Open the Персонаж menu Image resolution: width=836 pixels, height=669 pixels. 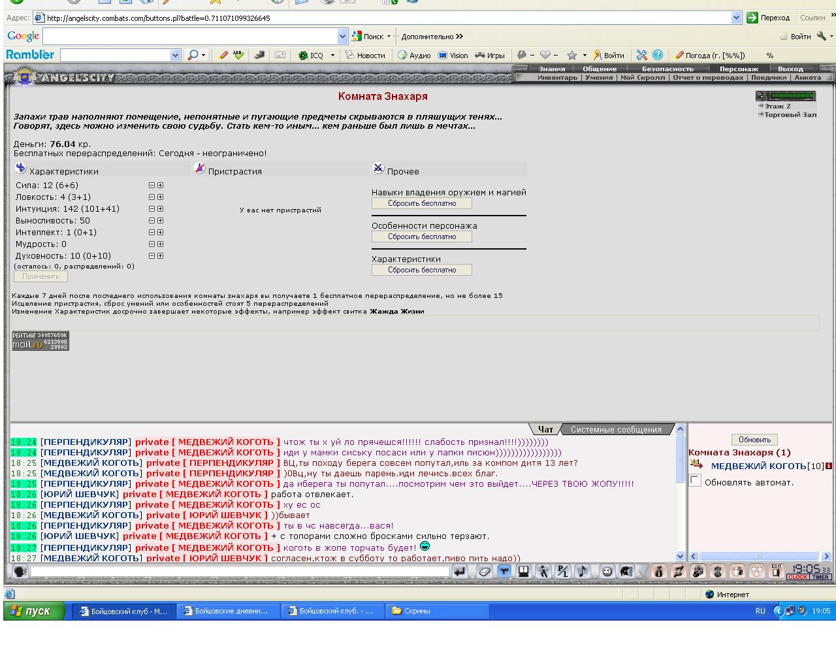(x=739, y=69)
